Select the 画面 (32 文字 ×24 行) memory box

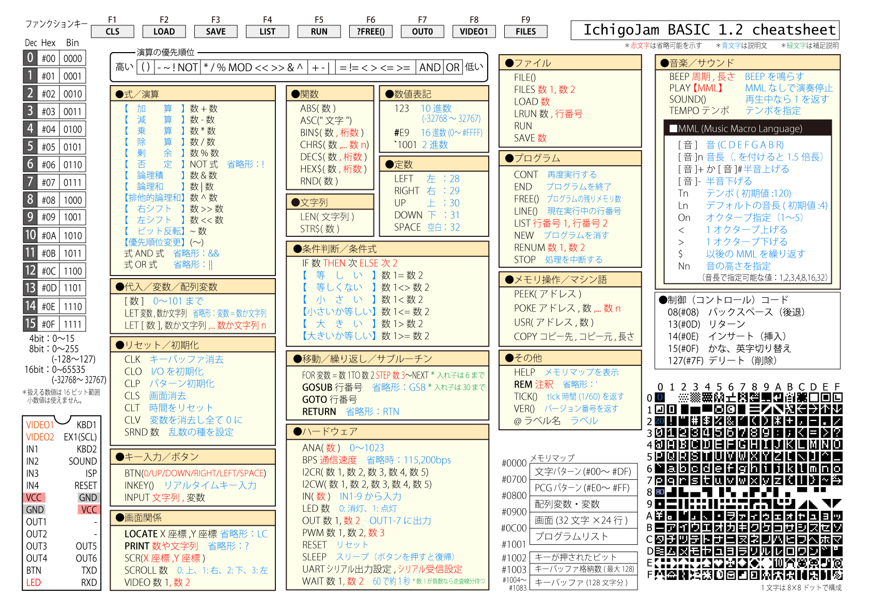coord(583,520)
